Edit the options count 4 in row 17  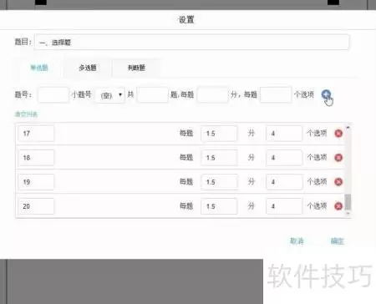284,134
